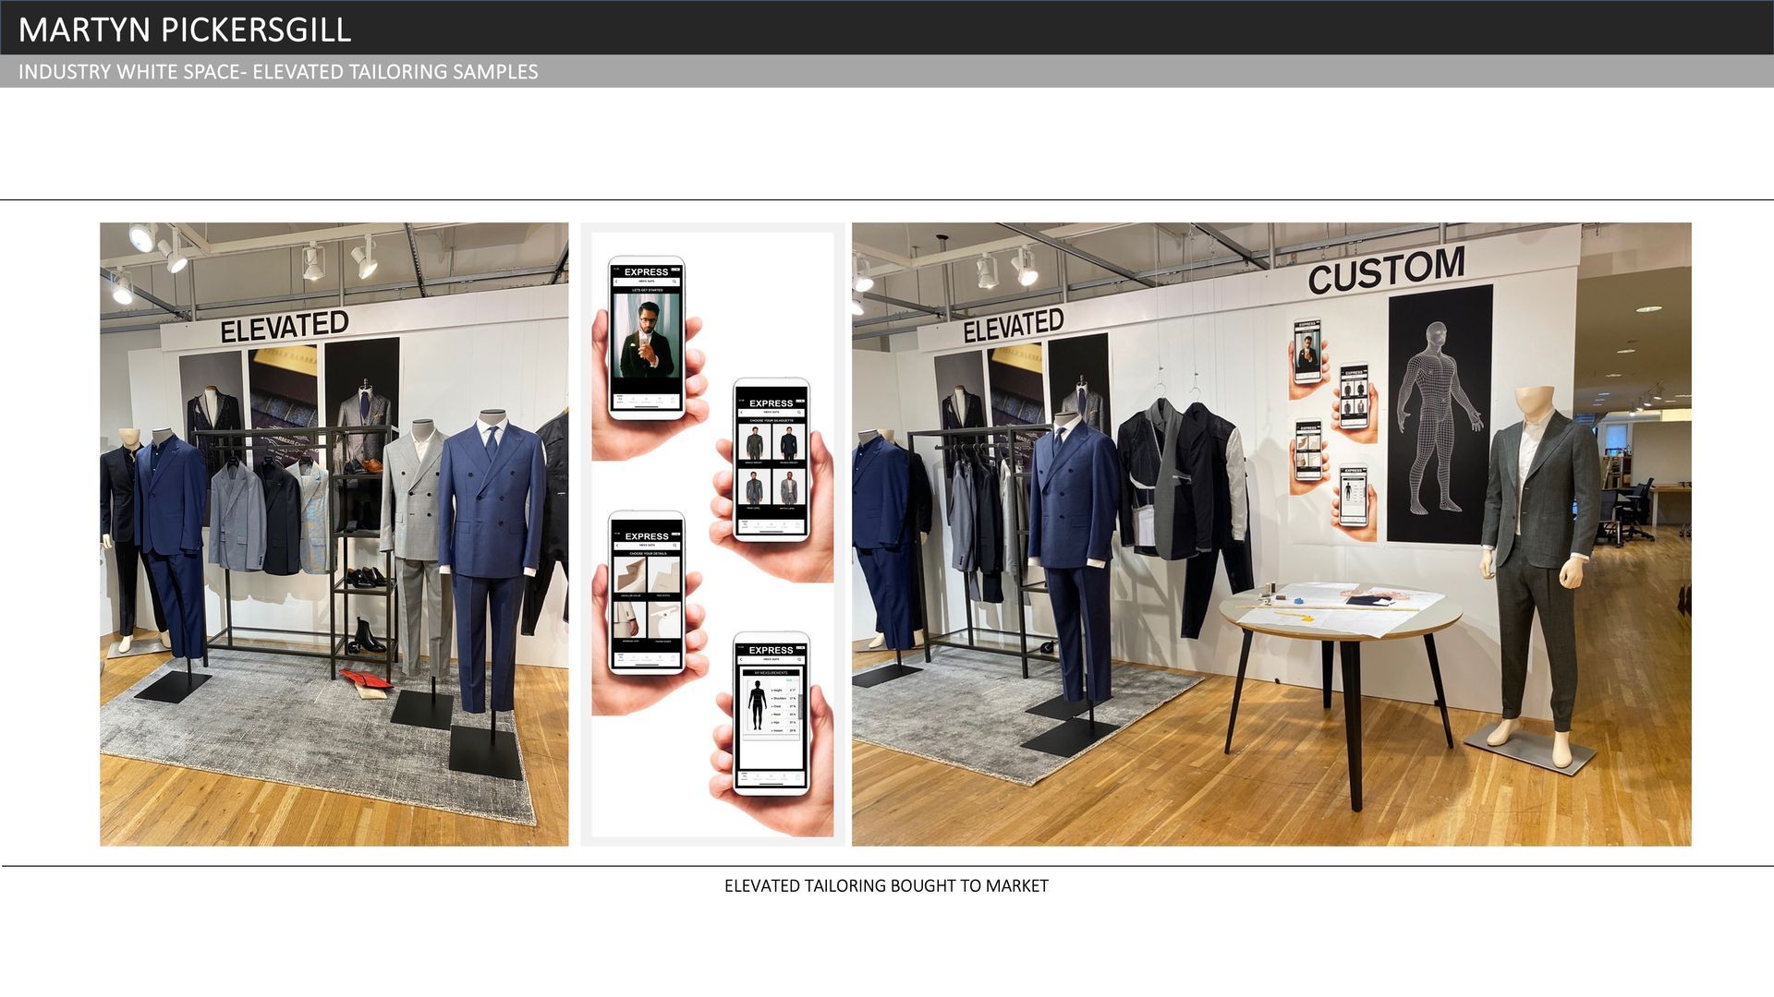Select the phone showing fabric detail swatches

[x=647, y=593]
